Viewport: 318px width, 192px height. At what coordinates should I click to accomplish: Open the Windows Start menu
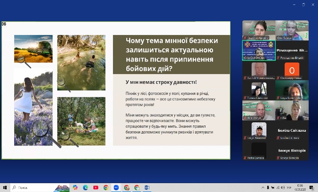click(5, 188)
